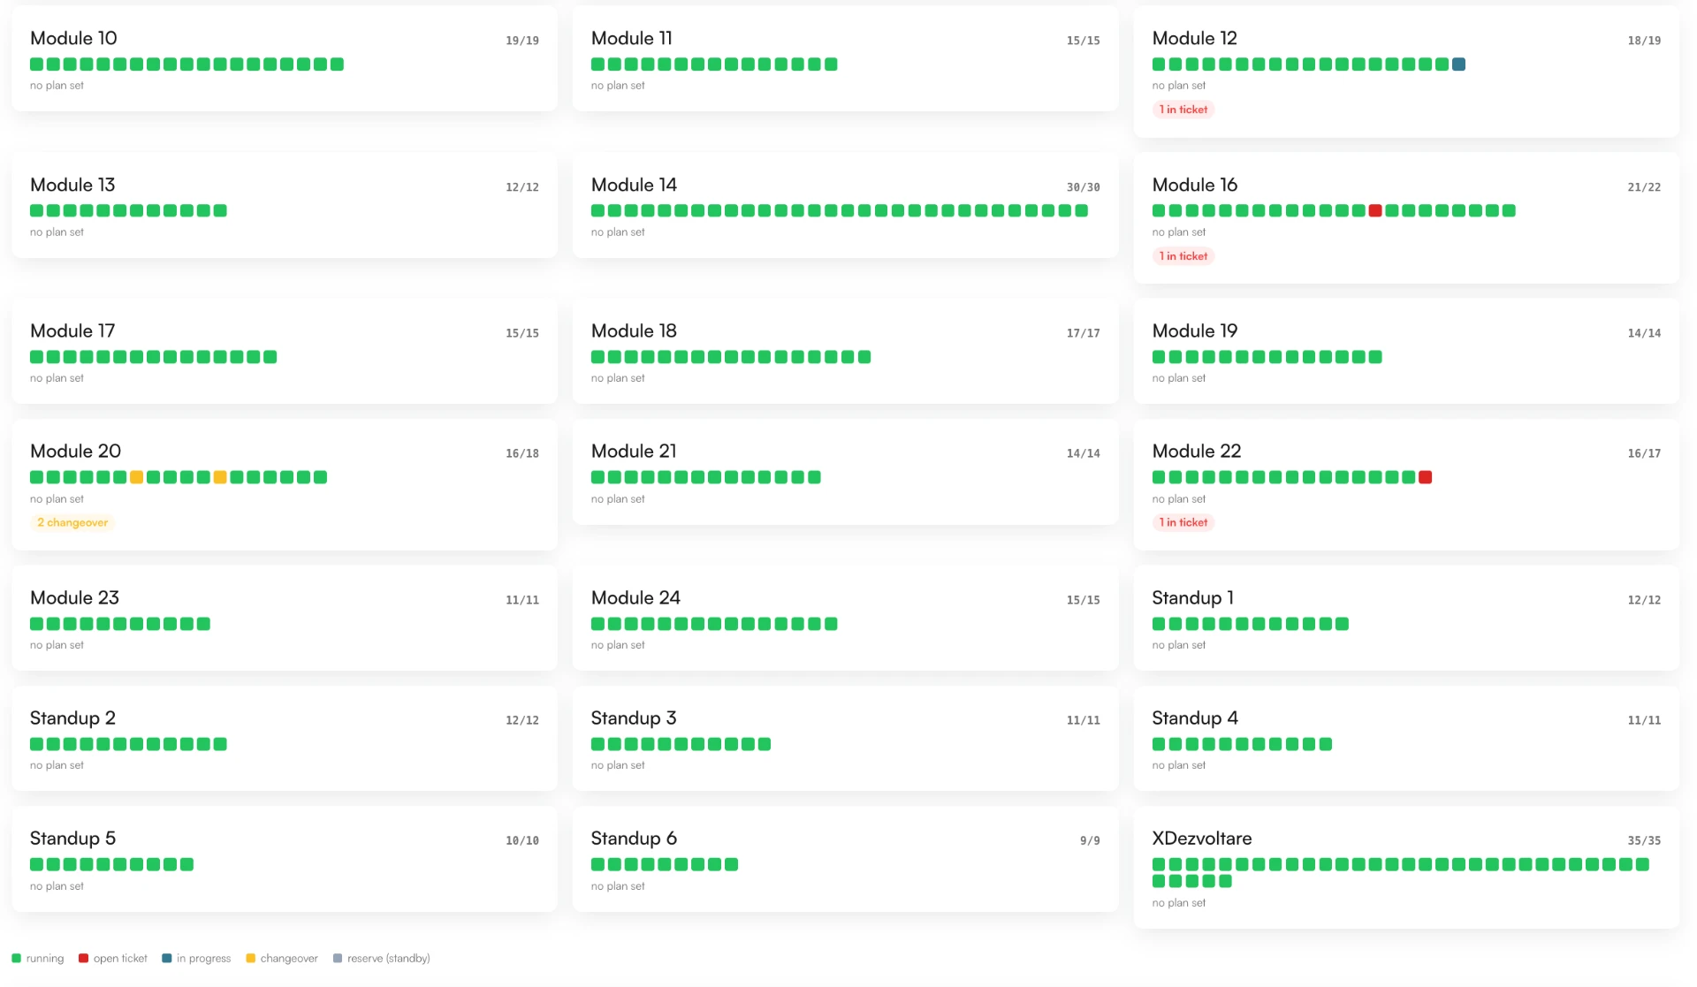Open the Module 11 title
Image resolution: width=1697 pixels, height=987 pixels.
(631, 38)
